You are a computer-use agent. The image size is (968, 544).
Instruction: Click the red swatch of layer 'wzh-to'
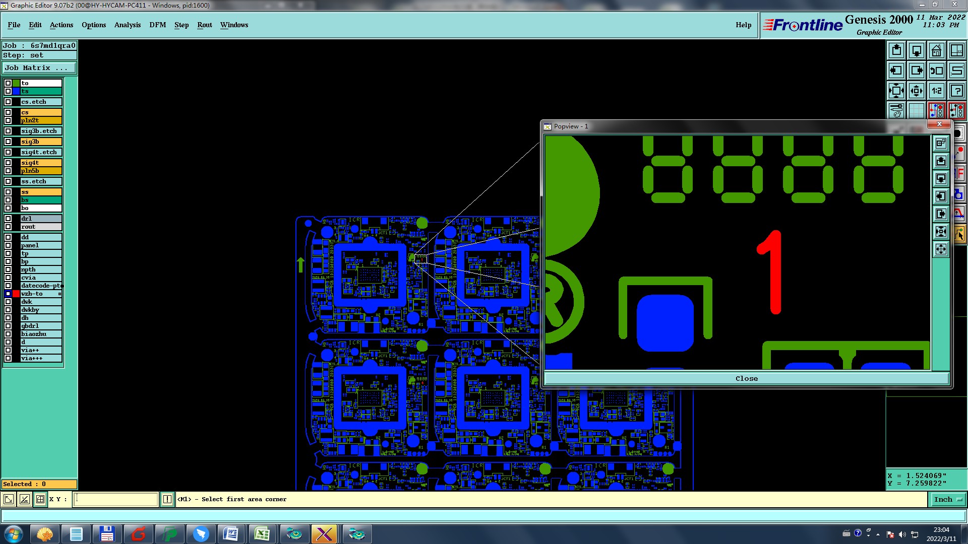pyautogui.click(x=16, y=294)
